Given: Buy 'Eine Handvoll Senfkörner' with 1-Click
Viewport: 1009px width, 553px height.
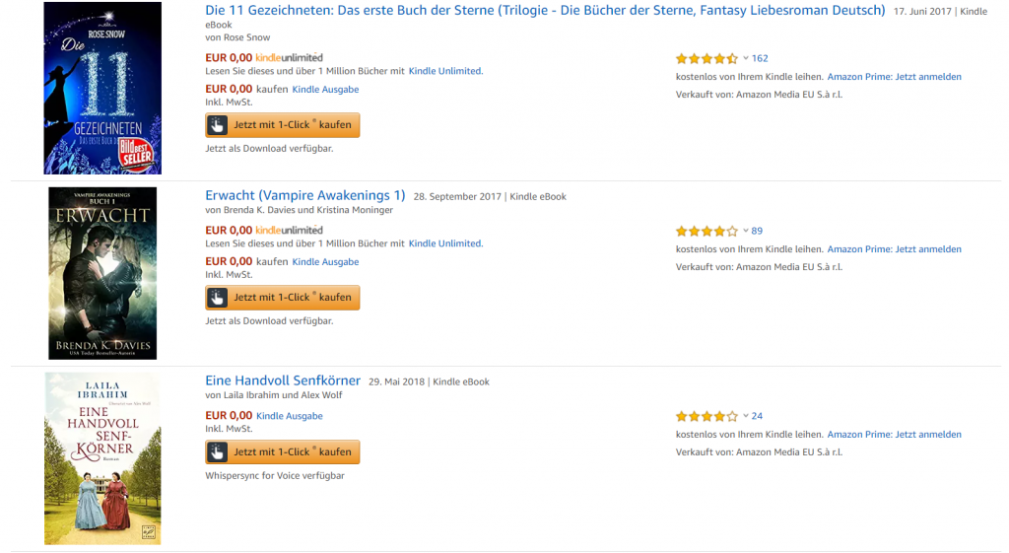Looking at the screenshot, I should 283,451.
